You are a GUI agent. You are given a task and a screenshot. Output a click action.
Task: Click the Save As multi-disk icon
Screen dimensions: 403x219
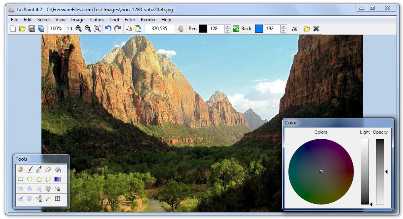41,29
